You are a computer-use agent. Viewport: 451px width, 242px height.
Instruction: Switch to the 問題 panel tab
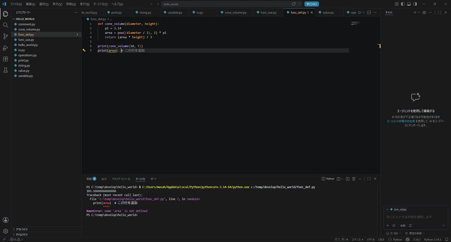point(91,179)
